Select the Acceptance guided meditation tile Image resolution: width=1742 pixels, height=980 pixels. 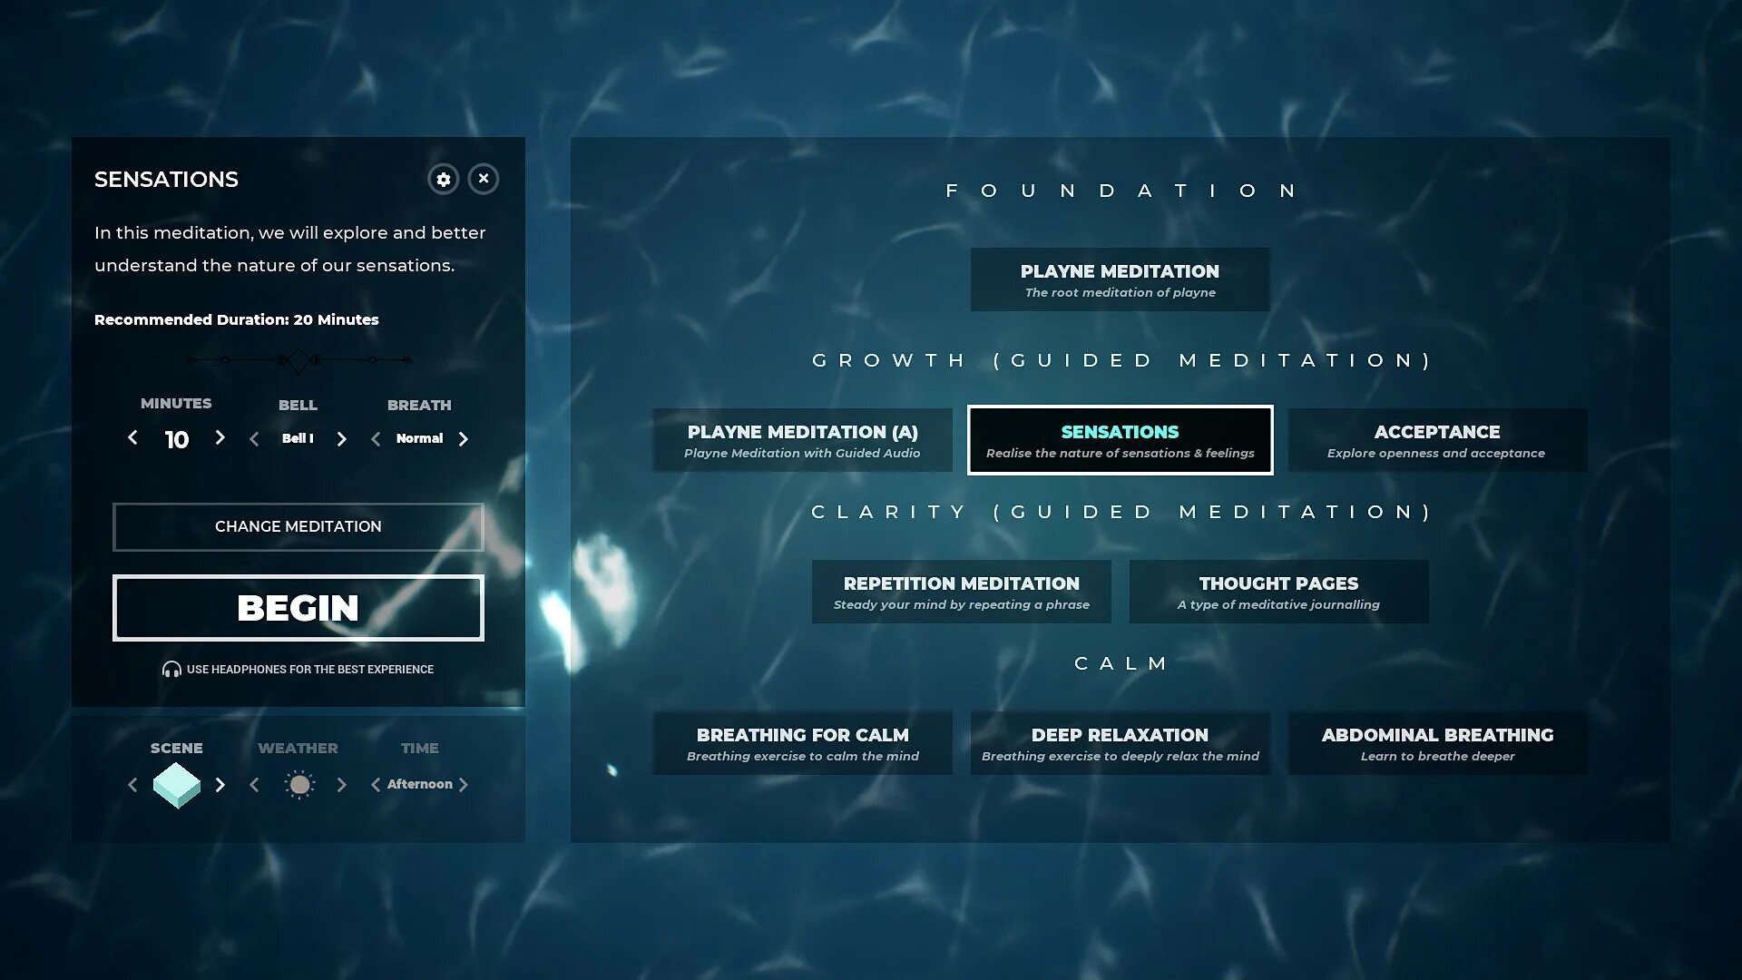1437,439
